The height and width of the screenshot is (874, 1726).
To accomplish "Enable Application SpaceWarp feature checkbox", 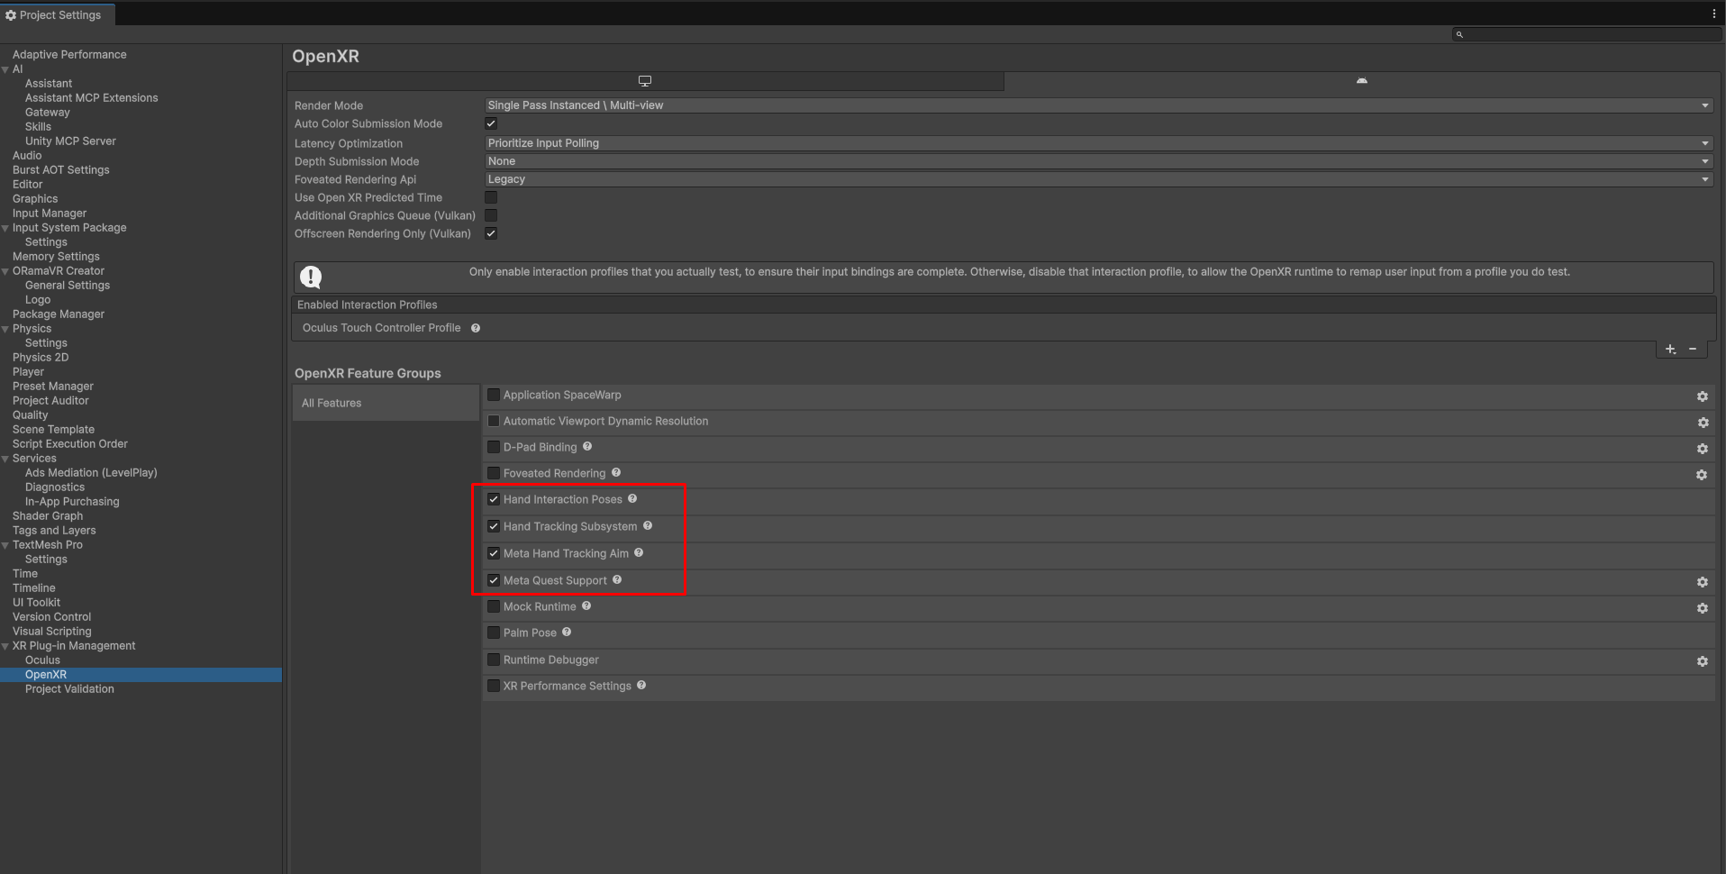I will [x=494, y=395].
